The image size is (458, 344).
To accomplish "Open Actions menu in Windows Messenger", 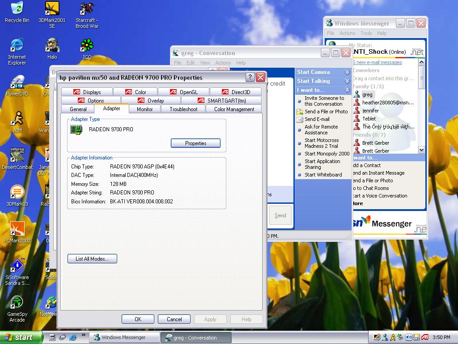I will pyautogui.click(x=347, y=33).
